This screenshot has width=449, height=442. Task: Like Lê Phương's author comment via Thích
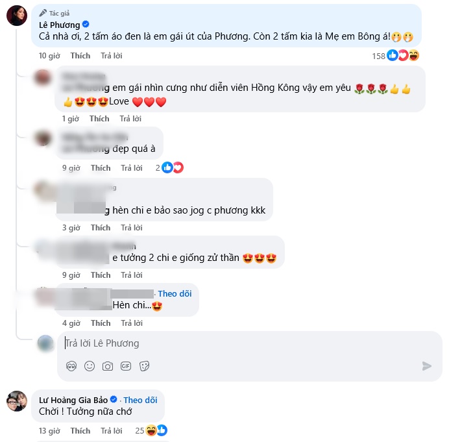[x=80, y=56]
